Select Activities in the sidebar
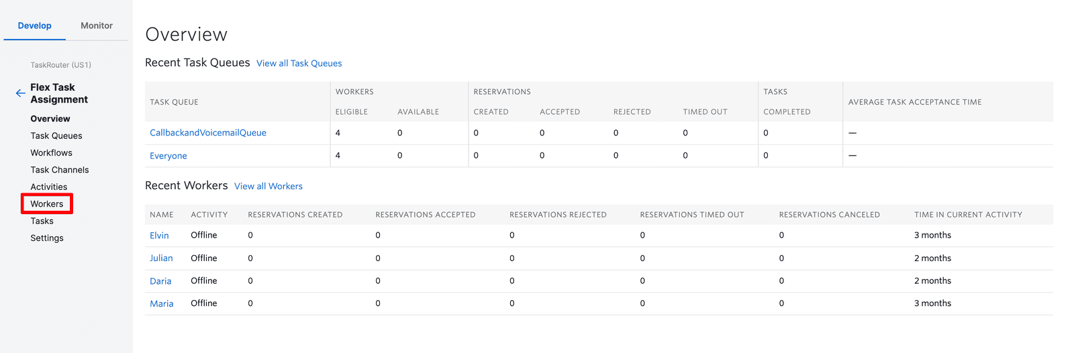Viewport: 1074px width, 353px height. (49, 187)
